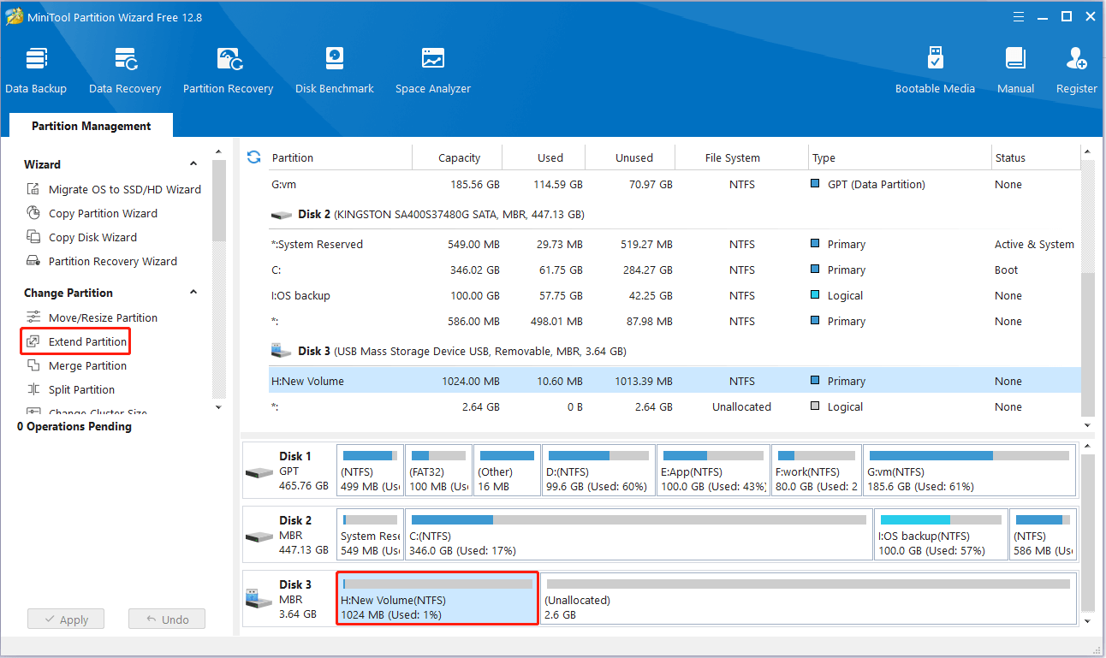1106x658 pixels.
Task: Open the hamburger menu in title bar
Action: coord(1019,16)
